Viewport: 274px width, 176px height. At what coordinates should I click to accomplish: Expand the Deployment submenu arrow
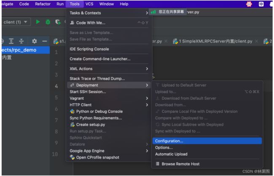pyautogui.click(x=147, y=85)
